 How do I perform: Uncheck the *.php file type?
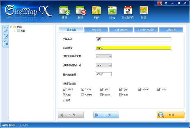(101, 89)
